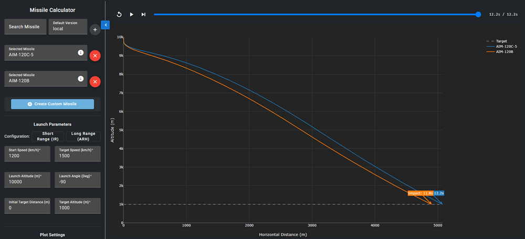Viewport: 525px width, 239px height.
Task: Collapse the sidebar with the blue arrow
Action: click(x=105, y=25)
